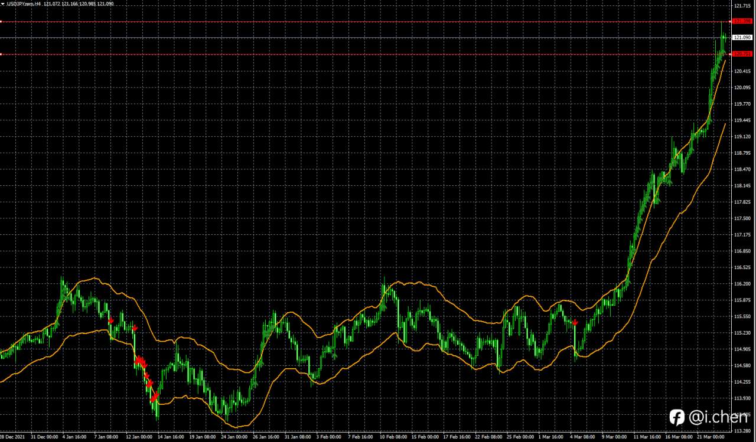Click the upper red line's right anchor point

[x=729, y=22]
